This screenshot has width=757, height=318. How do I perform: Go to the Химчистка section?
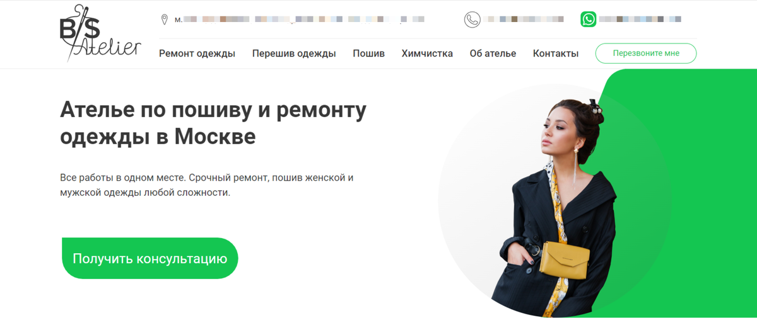tap(427, 54)
